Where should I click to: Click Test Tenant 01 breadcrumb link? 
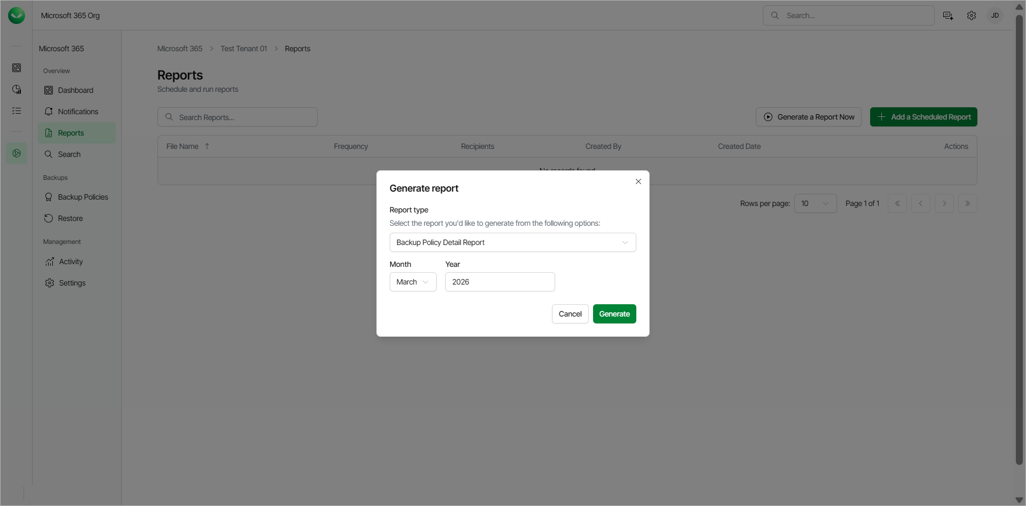243,49
